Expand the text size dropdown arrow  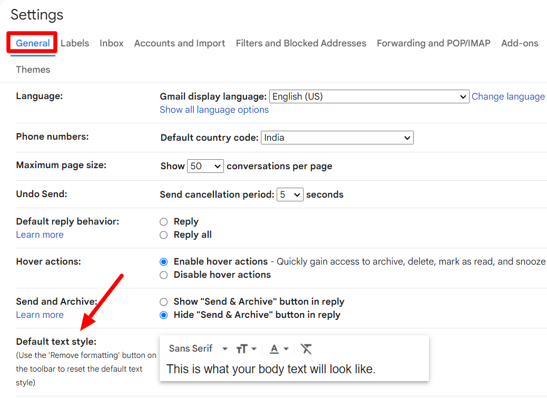pyautogui.click(x=254, y=349)
